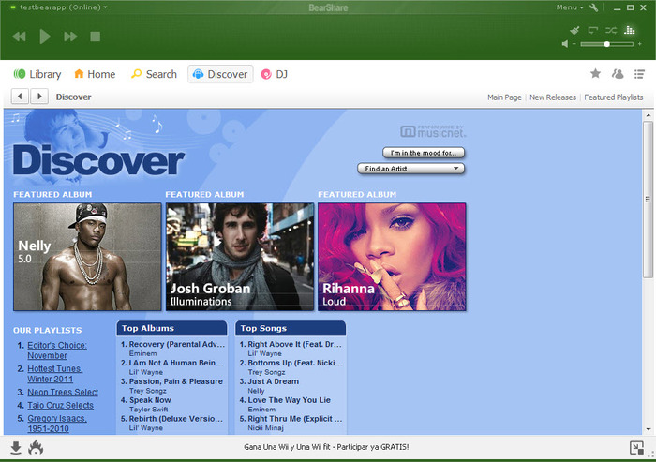Click the rewind playback button

20,37
